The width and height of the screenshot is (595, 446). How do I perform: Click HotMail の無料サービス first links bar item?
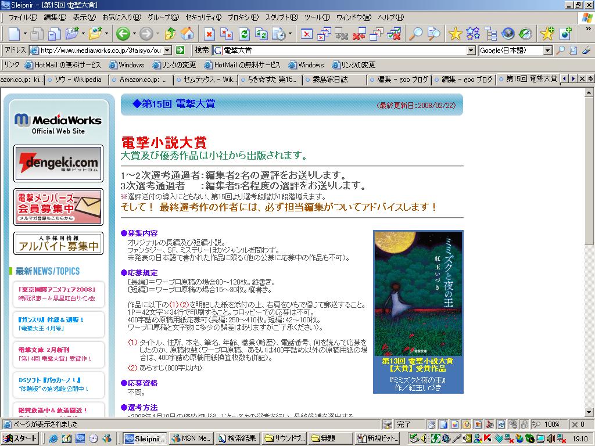tap(63, 65)
